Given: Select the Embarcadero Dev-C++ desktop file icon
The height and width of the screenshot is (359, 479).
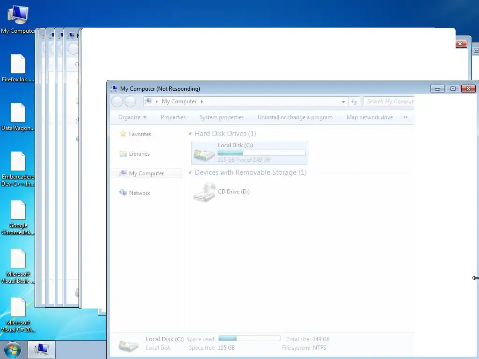Looking at the screenshot, I should 18,161.
